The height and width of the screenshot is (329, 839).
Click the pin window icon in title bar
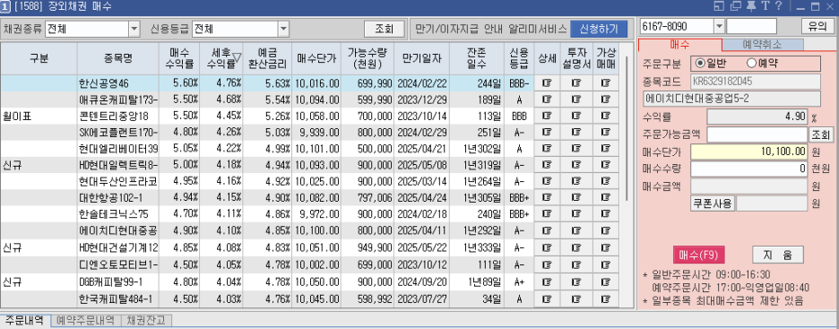(x=750, y=6)
